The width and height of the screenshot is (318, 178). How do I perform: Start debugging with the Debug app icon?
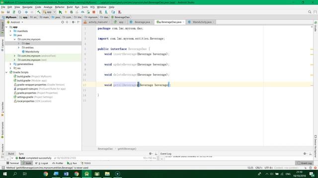72,12
